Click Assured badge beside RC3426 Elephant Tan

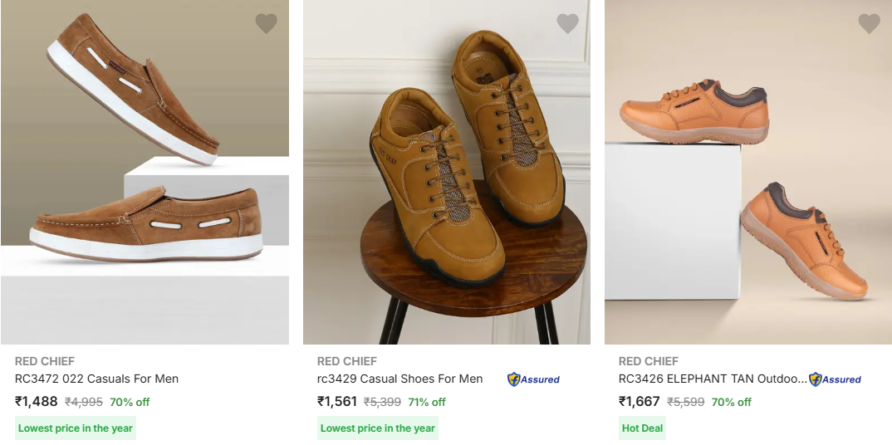pyautogui.click(x=836, y=379)
